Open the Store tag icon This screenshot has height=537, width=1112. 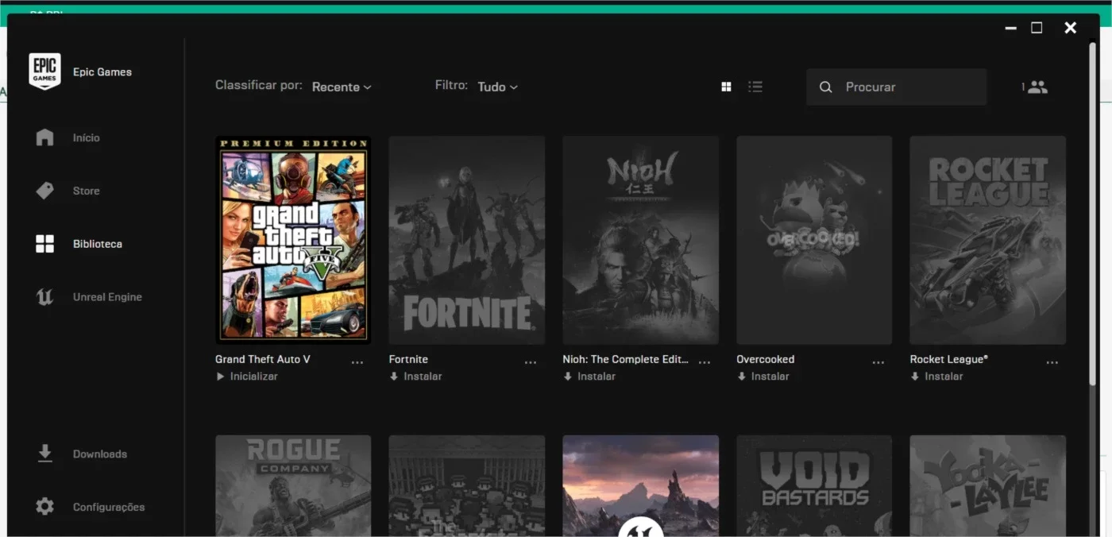[x=45, y=191]
